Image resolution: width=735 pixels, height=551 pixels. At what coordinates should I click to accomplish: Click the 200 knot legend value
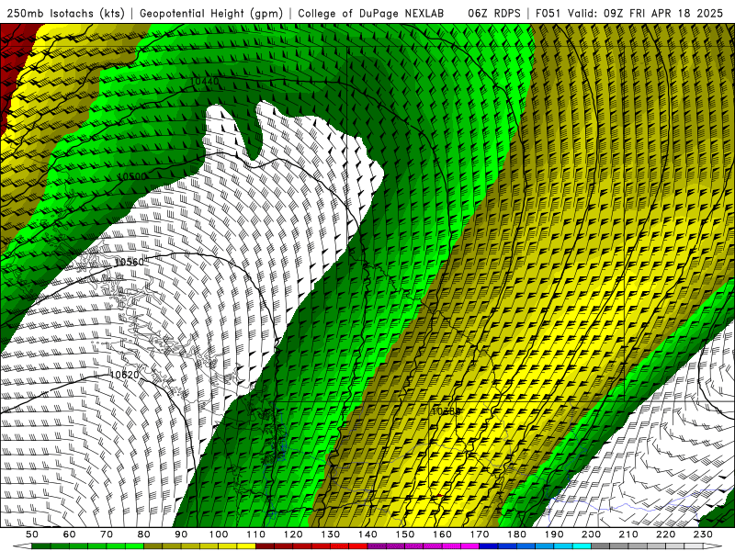591,534
